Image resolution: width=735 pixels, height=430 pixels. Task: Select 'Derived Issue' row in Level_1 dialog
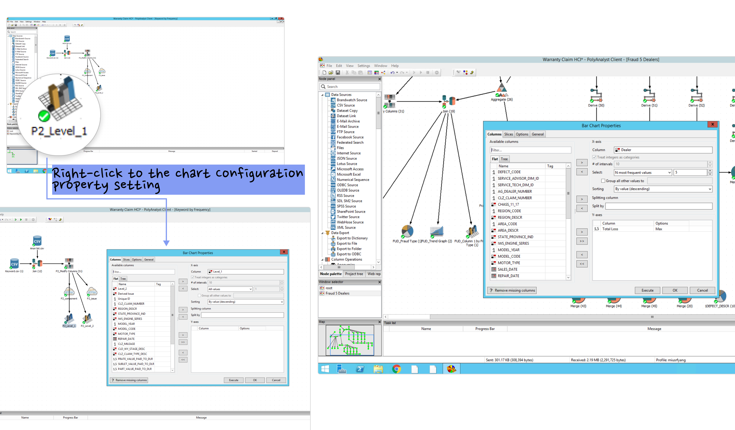(x=141, y=294)
